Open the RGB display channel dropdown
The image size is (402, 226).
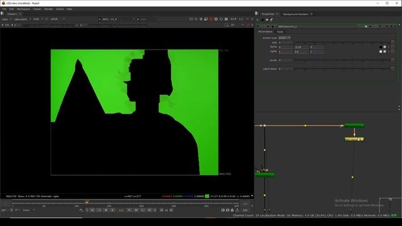coord(38,19)
